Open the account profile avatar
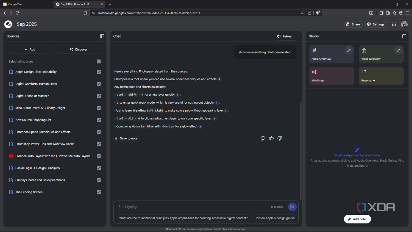The image size is (412, 232). [404, 24]
